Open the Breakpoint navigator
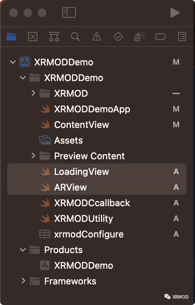This screenshot has width=195, height=305. pyautogui.click(x=161, y=37)
